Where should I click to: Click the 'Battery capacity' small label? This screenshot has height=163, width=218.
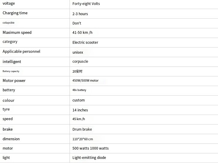point(11,71)
